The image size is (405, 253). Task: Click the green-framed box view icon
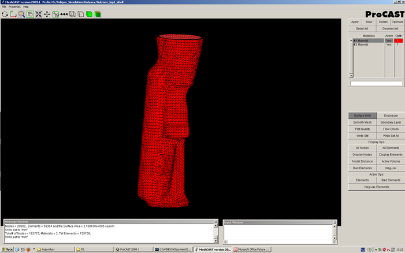click(30, 14)
